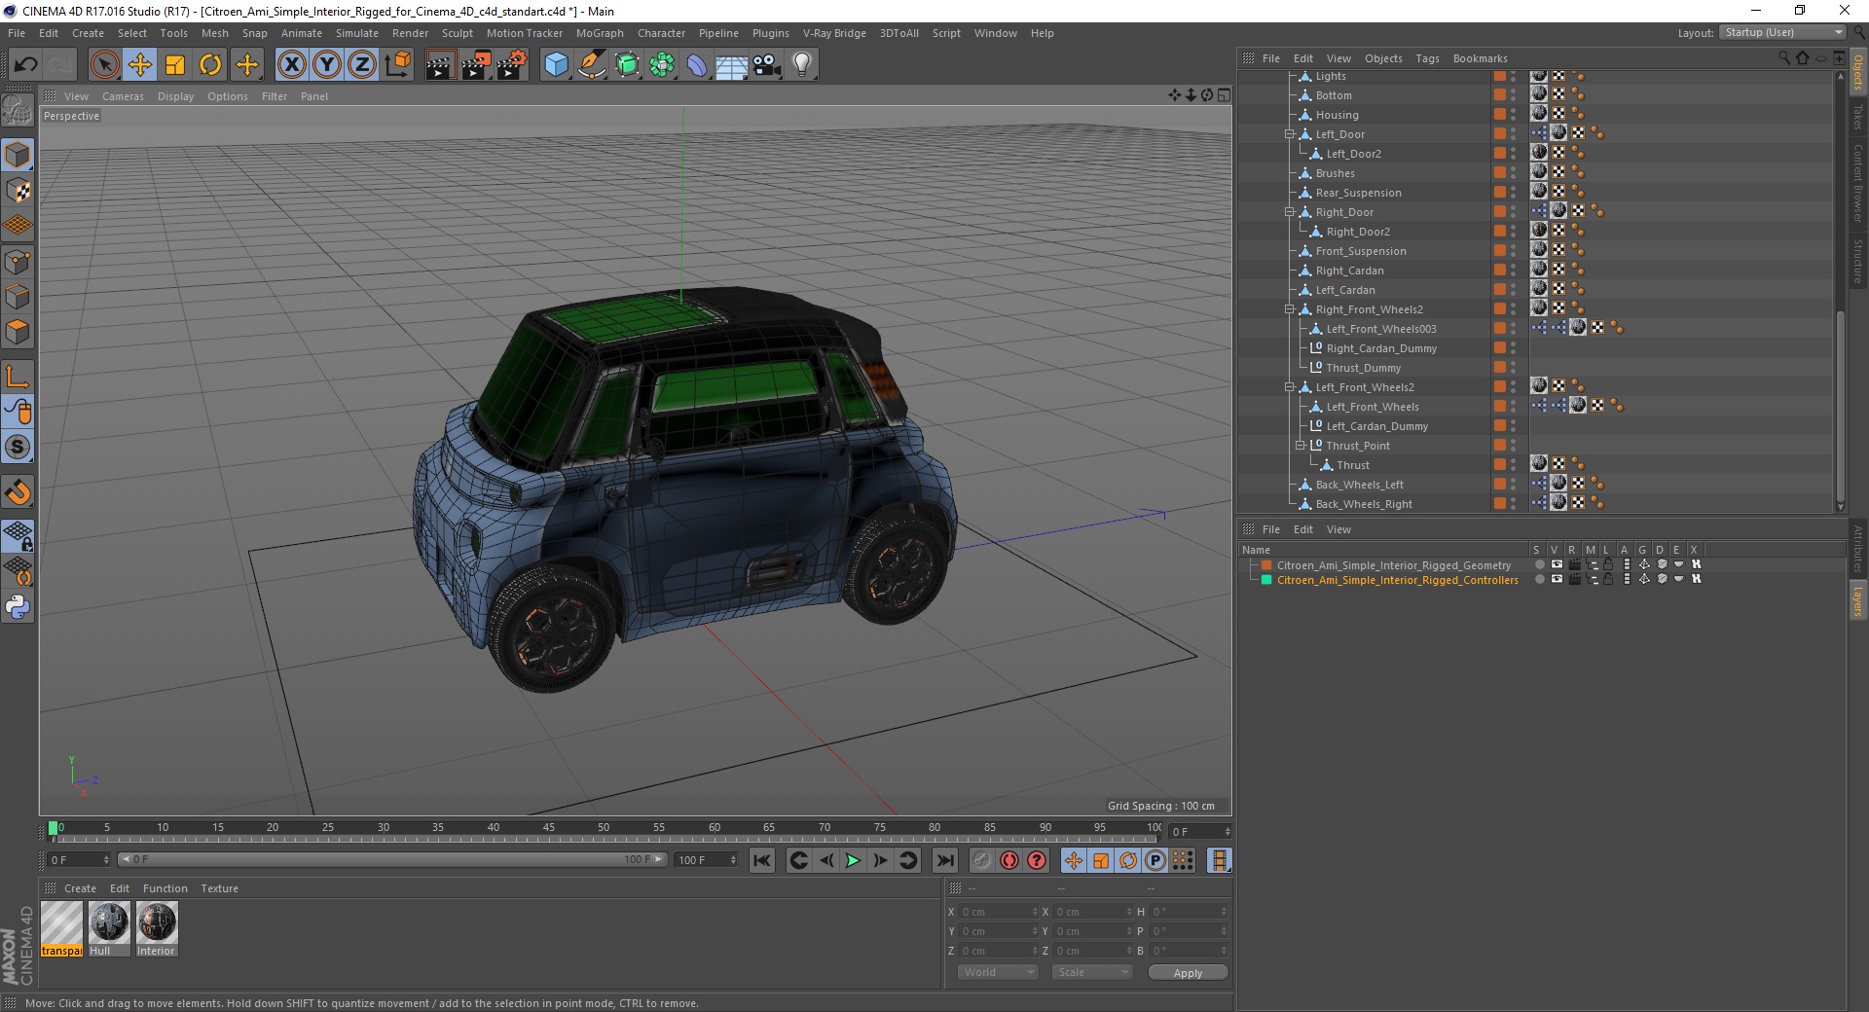Collapse Right_Front_Wheels2 tree node
Viewport: 1869px width, 1012px height.
pos(1290,309)
